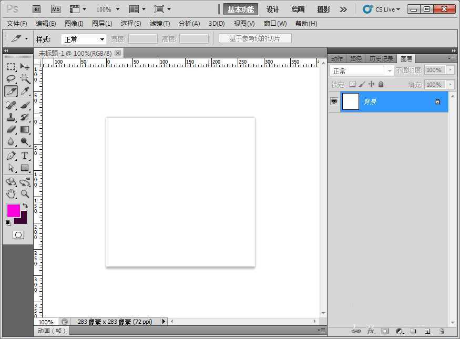Click the magenta foreground color swatch

[13, 211]
